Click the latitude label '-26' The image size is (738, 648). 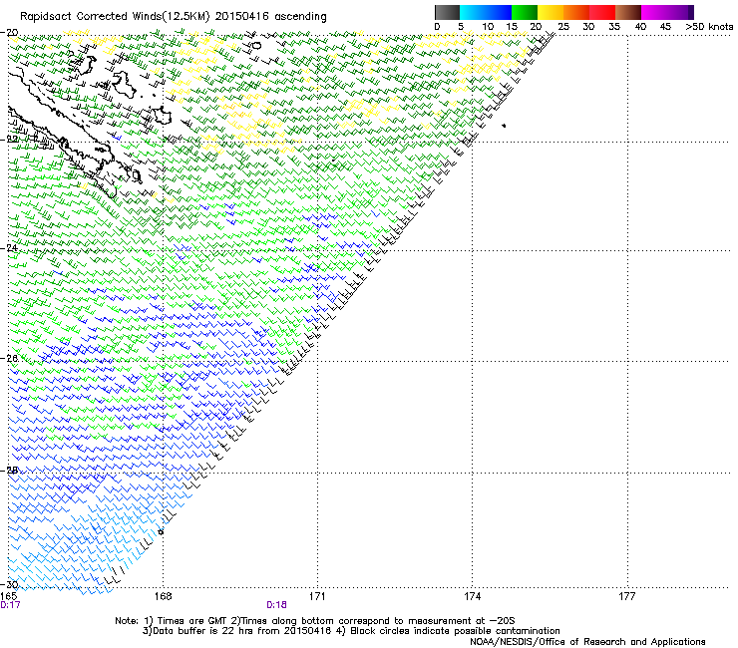[x=9, y=358]
